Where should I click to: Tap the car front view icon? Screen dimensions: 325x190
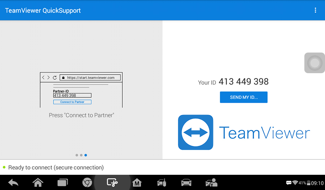point(186,183)
